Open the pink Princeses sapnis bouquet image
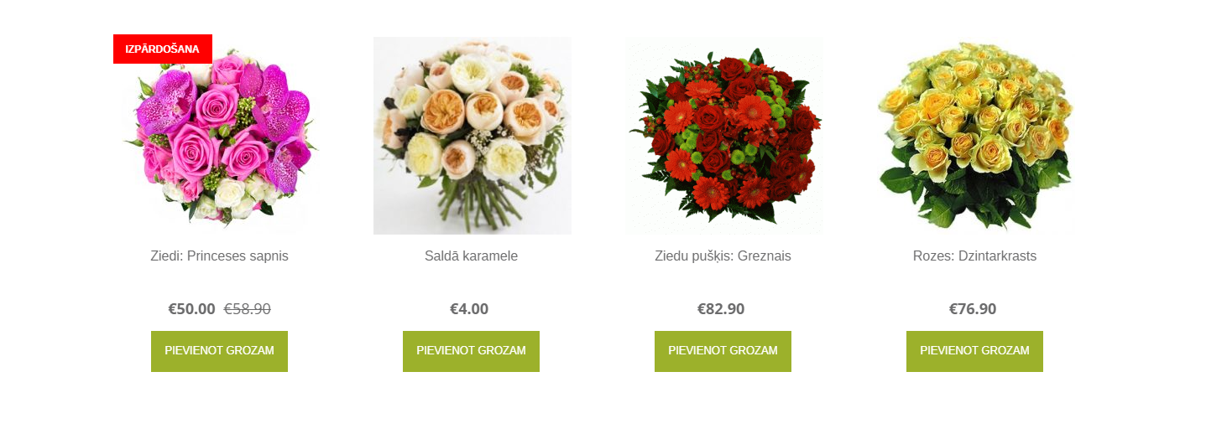 click(x=220, y=136)
